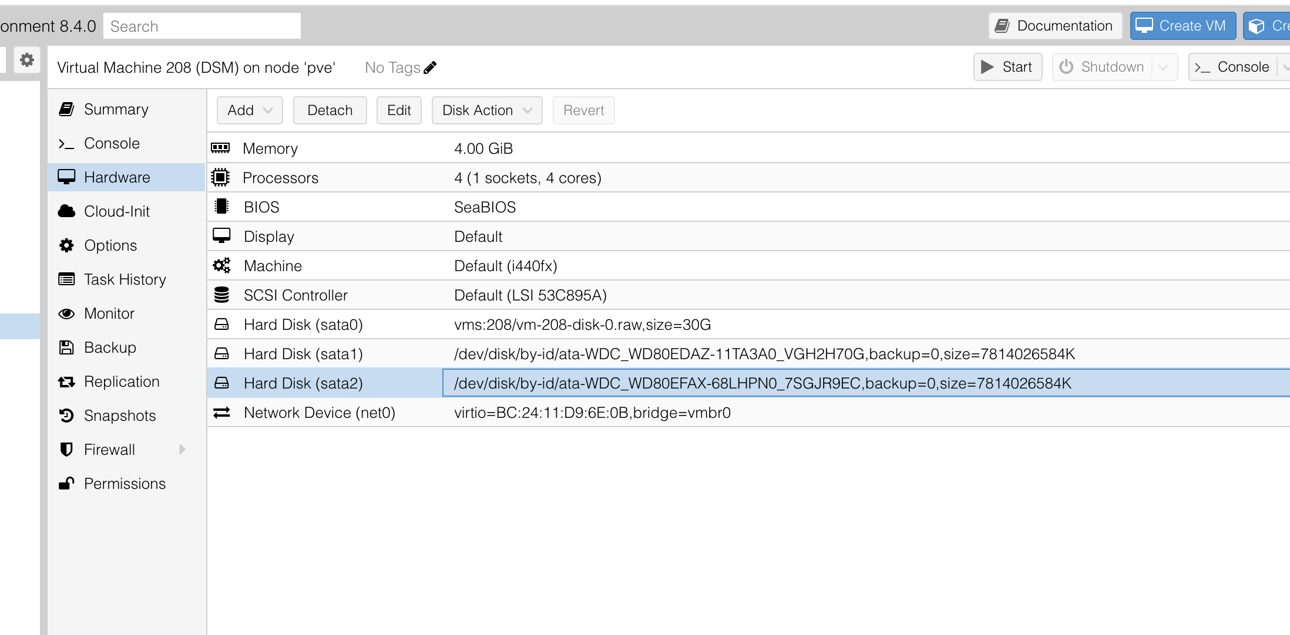
Task: Open the Snapshots section in sidebar
Action: pyautogui.click(x=119, y=416)
